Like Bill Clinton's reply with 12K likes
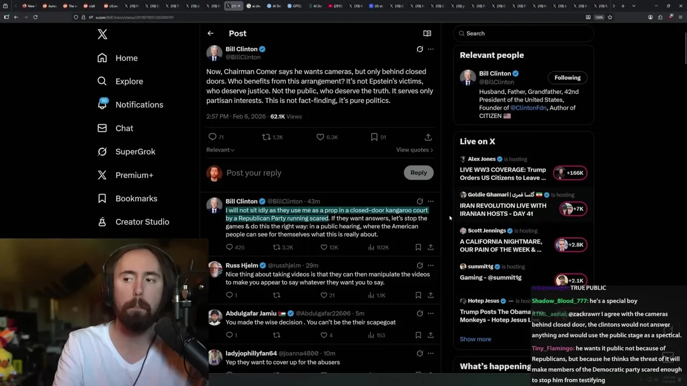 pyautogui.click(x=329, y=248)
